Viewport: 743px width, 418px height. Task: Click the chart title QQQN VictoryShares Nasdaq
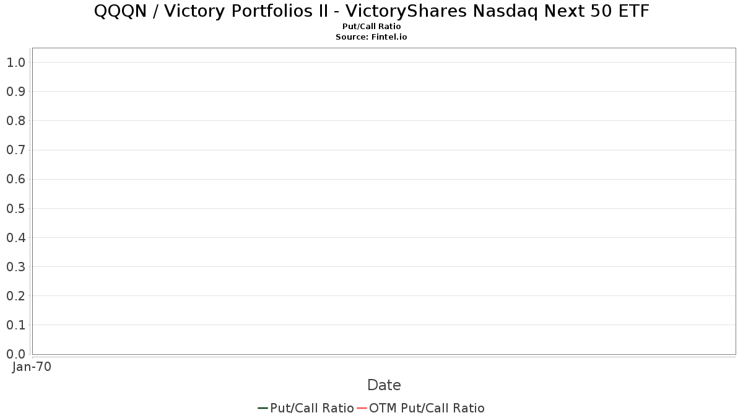coord(371,11)
